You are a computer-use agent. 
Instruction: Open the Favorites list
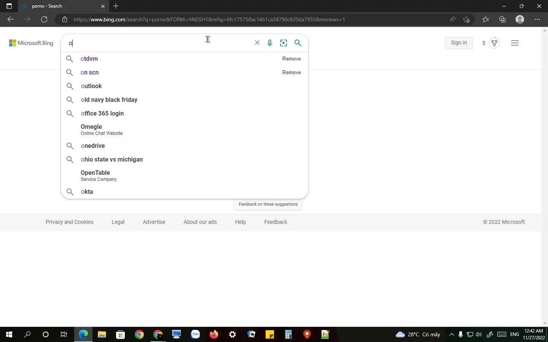point(486,19)
